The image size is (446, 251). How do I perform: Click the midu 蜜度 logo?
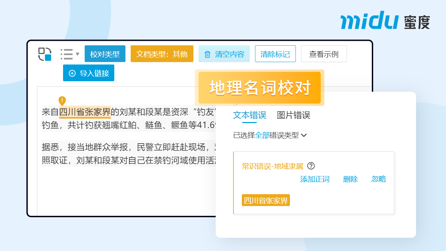click(385, 21)
